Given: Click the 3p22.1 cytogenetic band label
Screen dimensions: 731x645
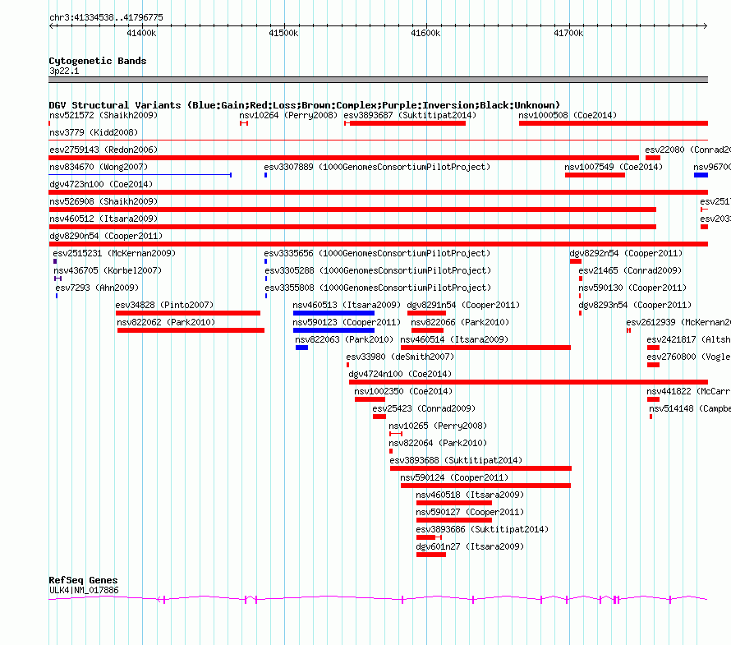Looking at the screenshot, I should [64, 71].
